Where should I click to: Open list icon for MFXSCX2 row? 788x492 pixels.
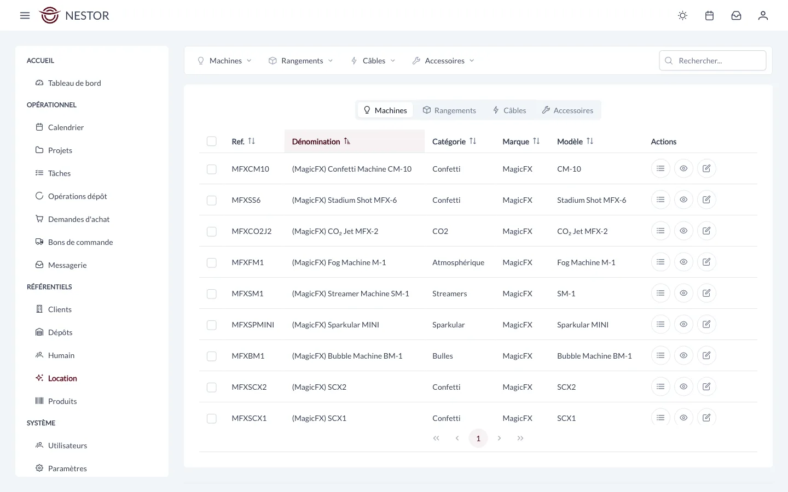pyautogui.click(x=660, y=386)
